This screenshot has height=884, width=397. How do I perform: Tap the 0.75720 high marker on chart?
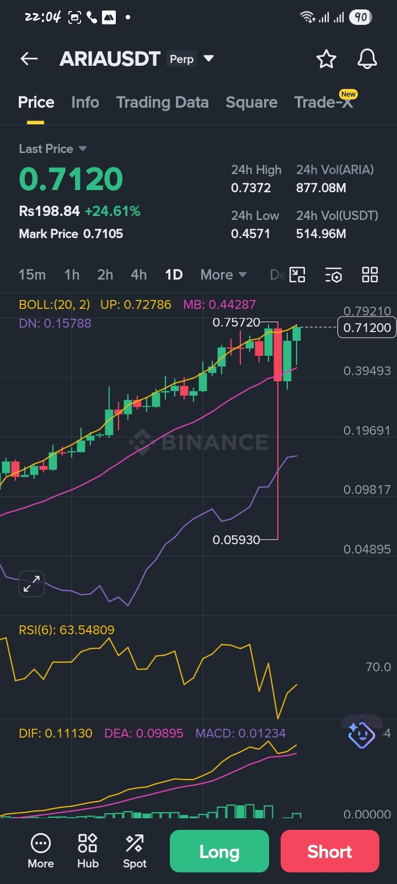[x=236, y=322]
